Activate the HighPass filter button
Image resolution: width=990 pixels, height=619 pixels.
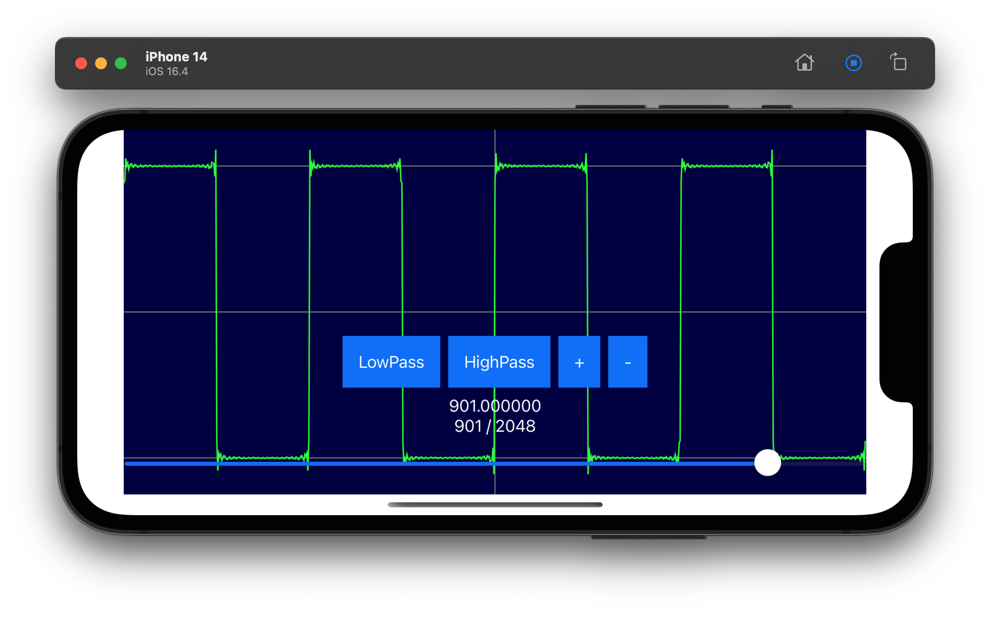click(498, 361)
